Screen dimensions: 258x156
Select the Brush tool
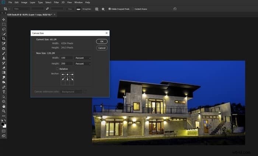coord(4,53)
